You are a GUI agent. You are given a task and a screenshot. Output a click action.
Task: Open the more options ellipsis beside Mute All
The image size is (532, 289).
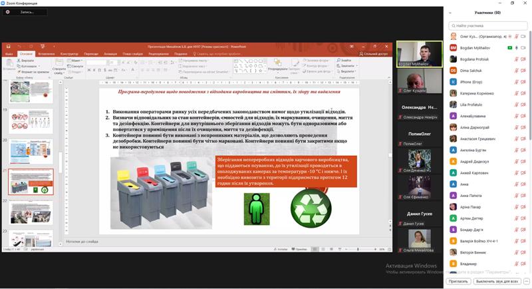click(526, 281)
